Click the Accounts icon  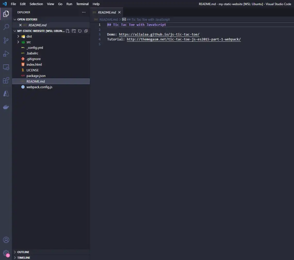tap(6, 240)
